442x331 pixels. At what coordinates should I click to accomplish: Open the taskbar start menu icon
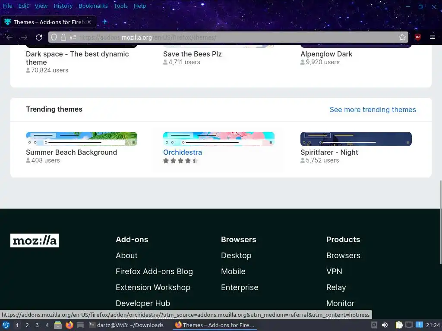[6, 325]
